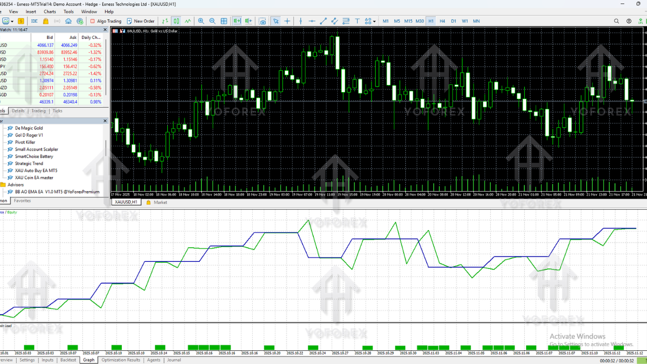
Task: Select the M15 timeframe
Action: click(408, 21)
